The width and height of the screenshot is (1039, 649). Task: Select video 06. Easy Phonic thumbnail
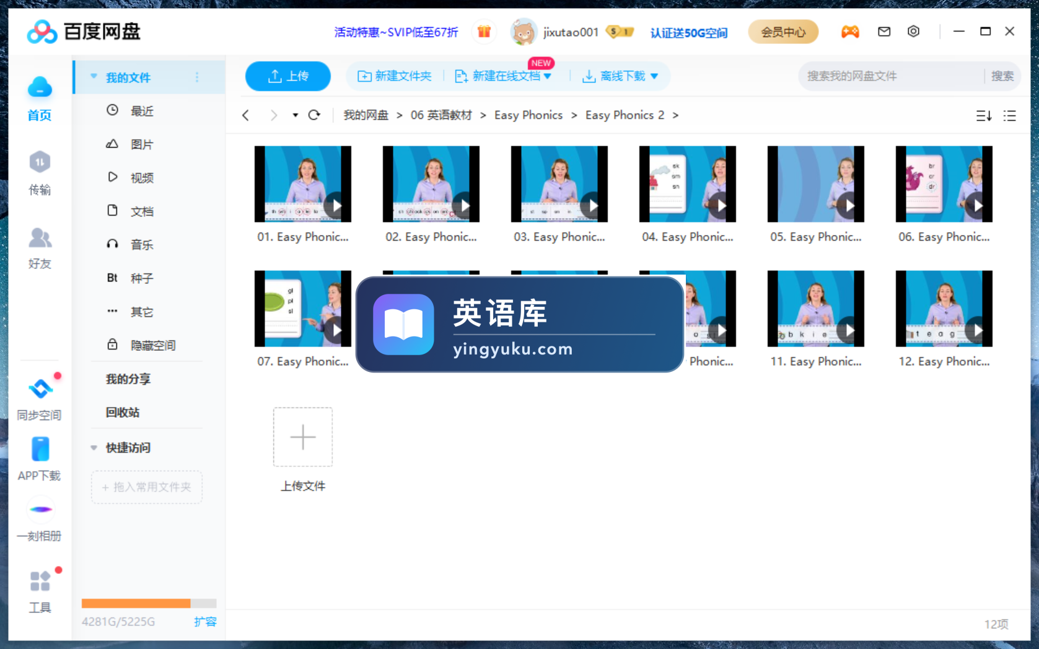click(944, 184)
